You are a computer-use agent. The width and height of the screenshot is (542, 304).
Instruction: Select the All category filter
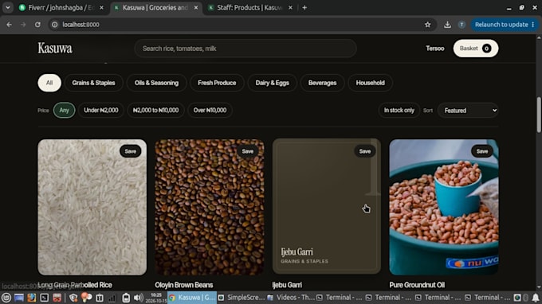tap(49, 83)
